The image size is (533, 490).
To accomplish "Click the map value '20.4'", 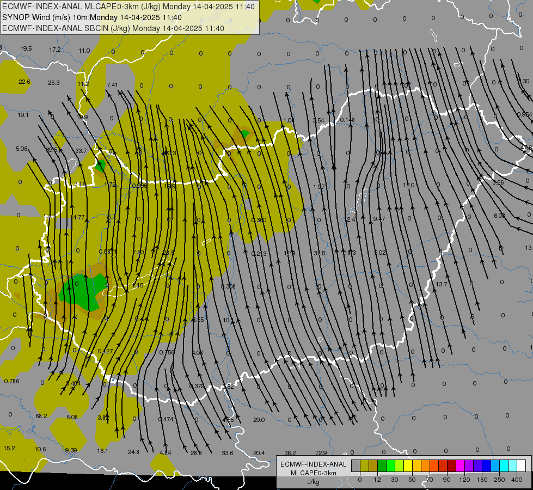I will pyautogui.click(x=259, y=453).
